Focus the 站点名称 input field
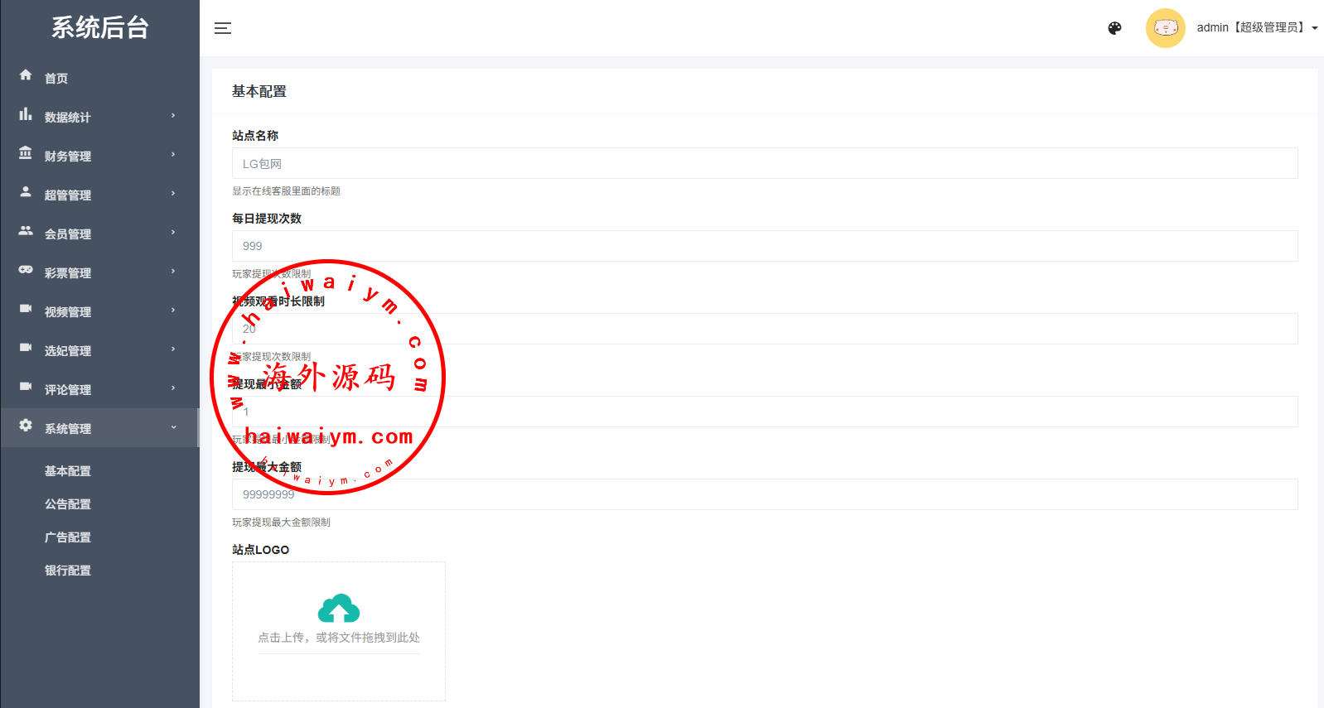Image resolution: width=1324 pixels, height=708 pixels. pyautogui.click(x=764, y=163)
